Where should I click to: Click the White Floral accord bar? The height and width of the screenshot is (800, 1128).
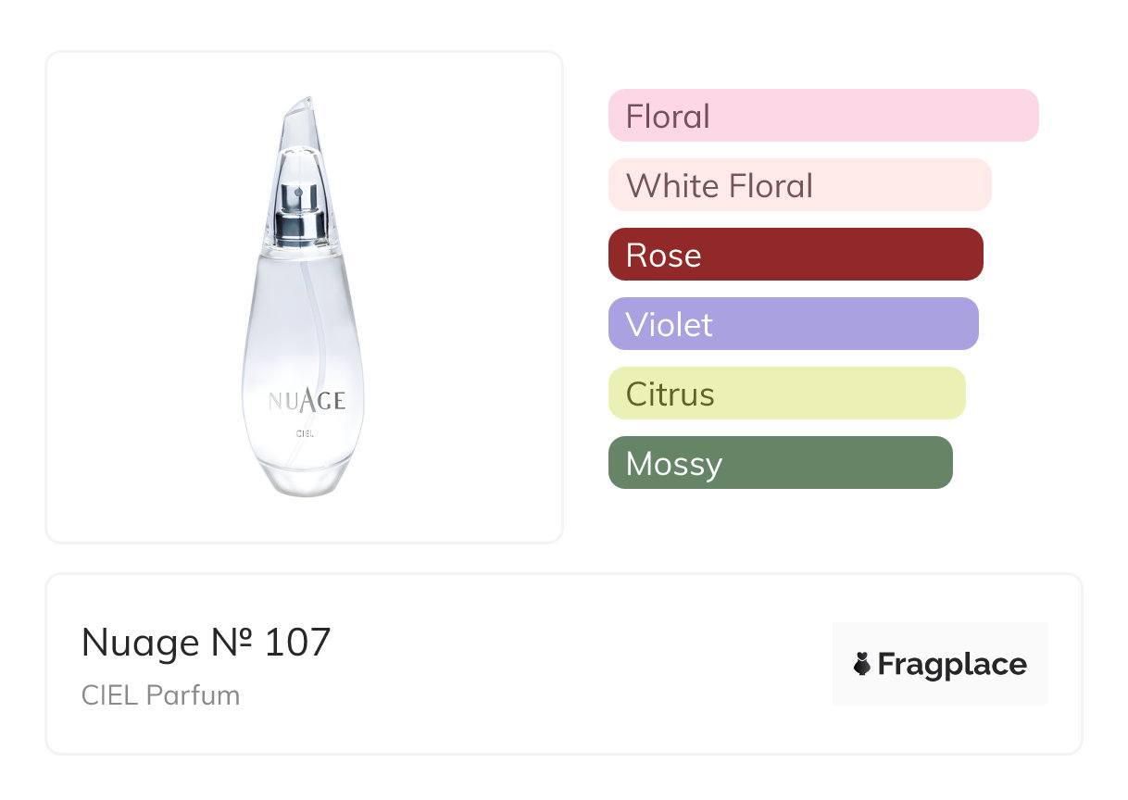coord(799,185)
